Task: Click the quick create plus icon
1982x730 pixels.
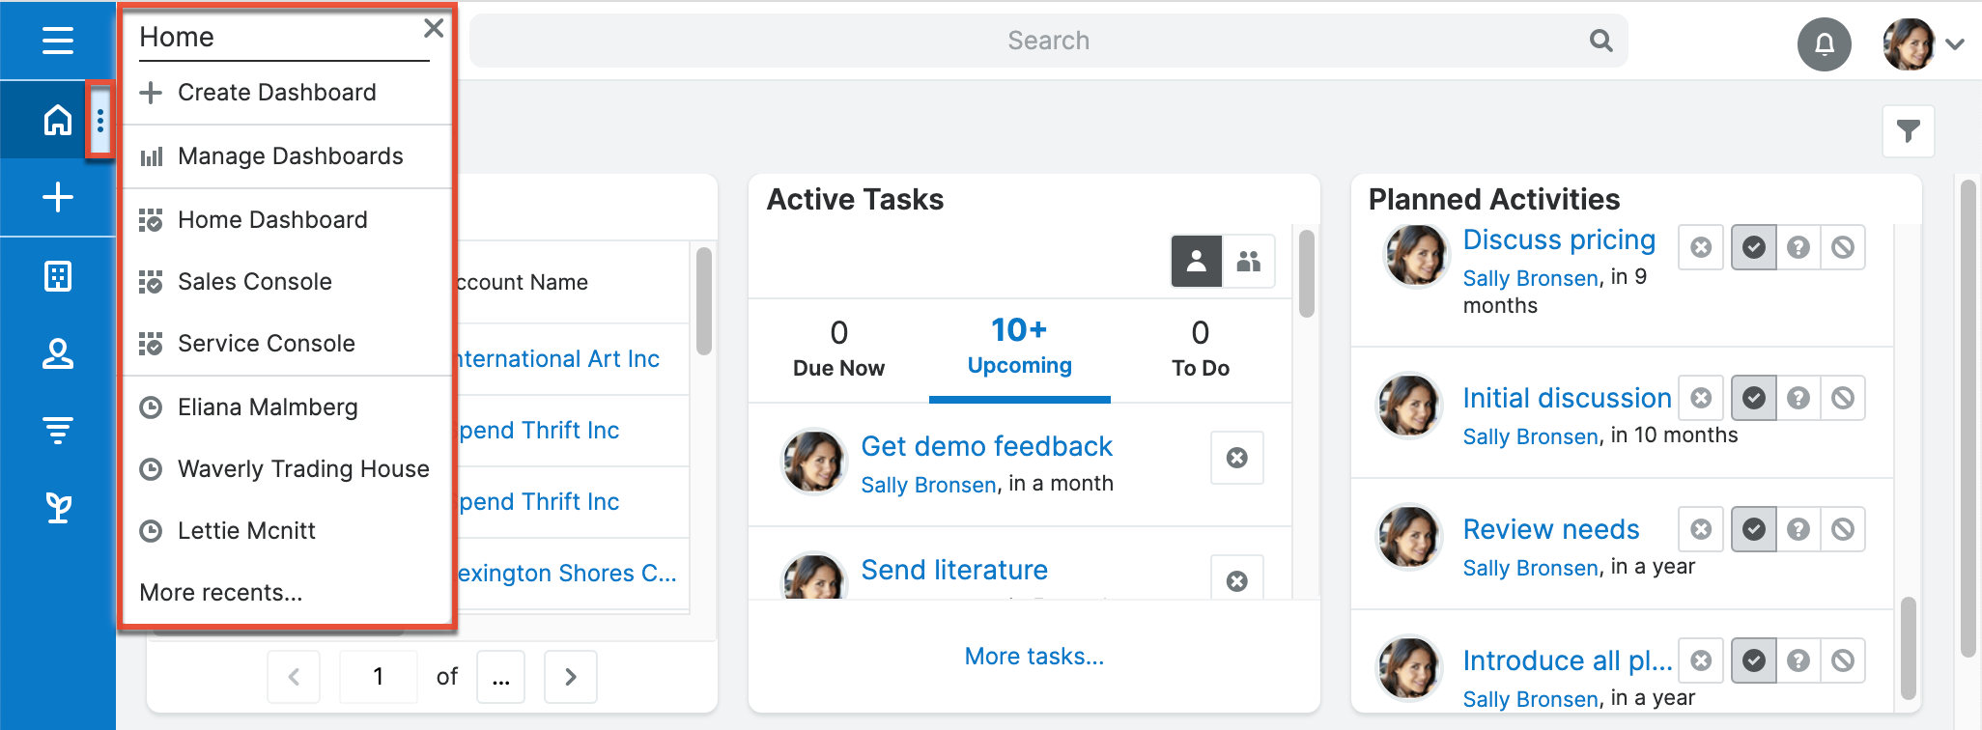Action: [58, 197]
